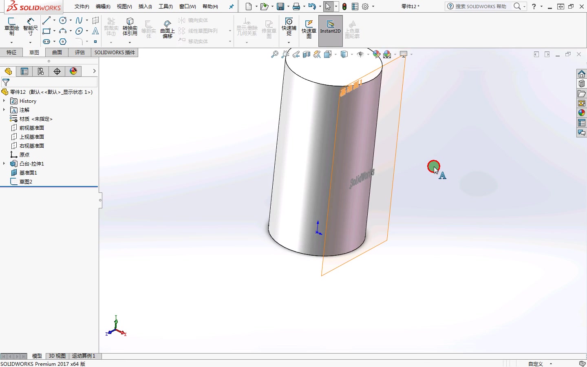Select 前视基准面 in feature tree
Image resolution: width=587 pixels, height=367 pixels.
click(32, 128)
